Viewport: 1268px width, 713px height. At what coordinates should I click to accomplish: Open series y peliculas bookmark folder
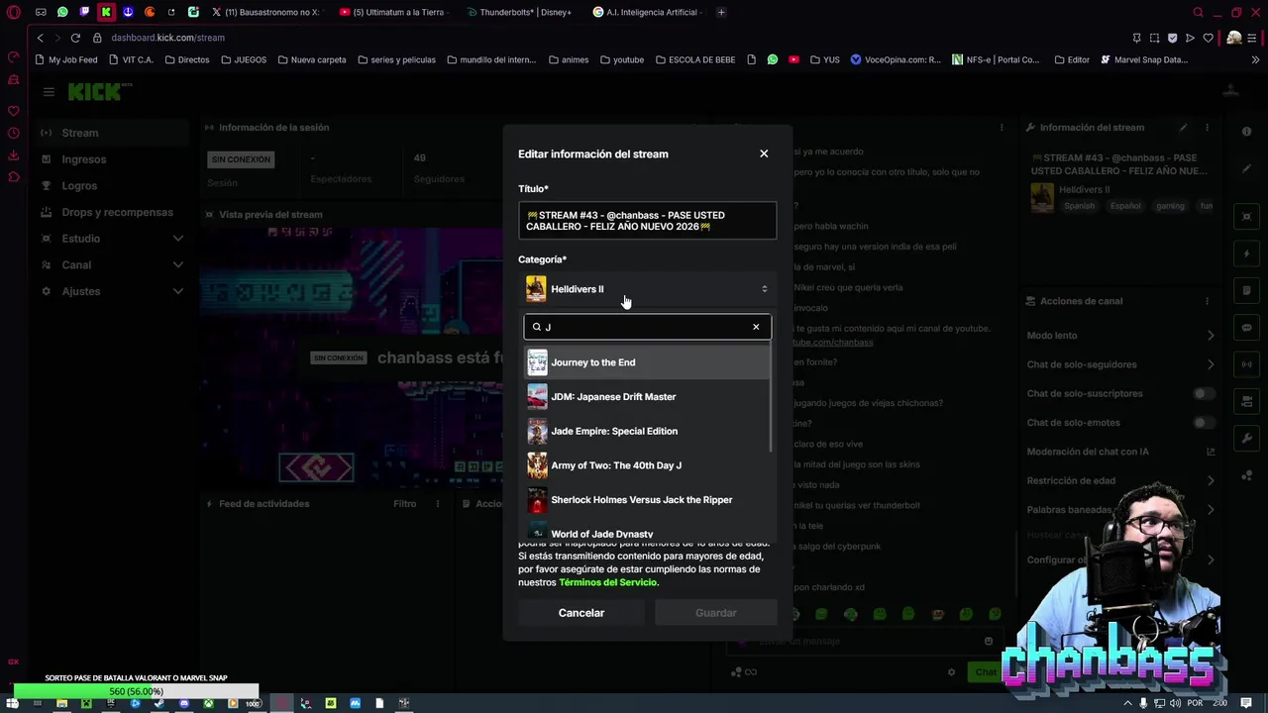395,59
